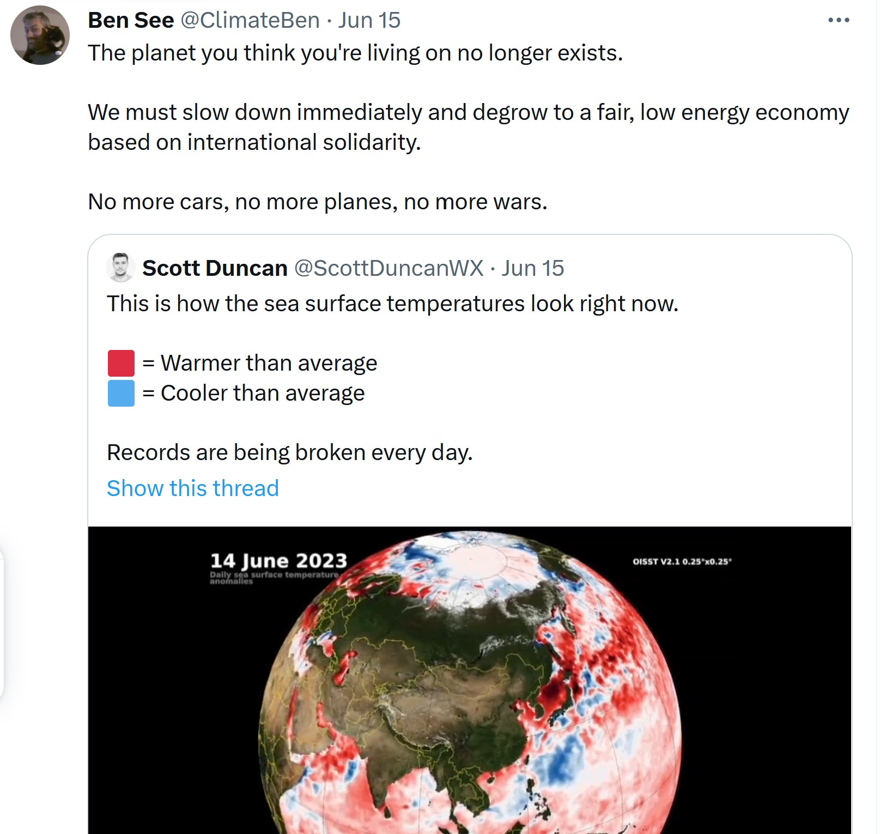886x834 pixels.
Task: Click Jun 15 timestamp beside @ClimateBen
Action: click(369, 21)
